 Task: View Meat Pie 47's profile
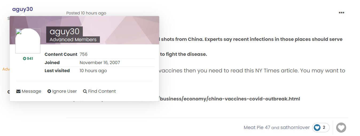pyautogui.click(x=257, y=127)
